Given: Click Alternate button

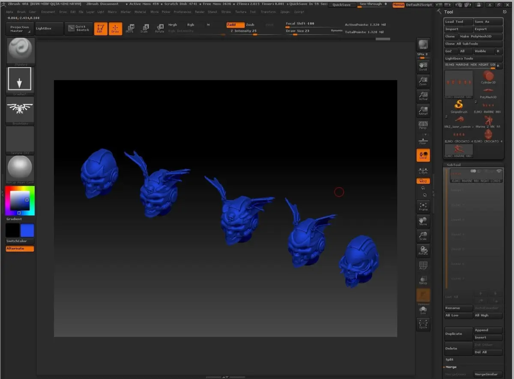Looking at the screenshot, I should click(x=20, y=249).
